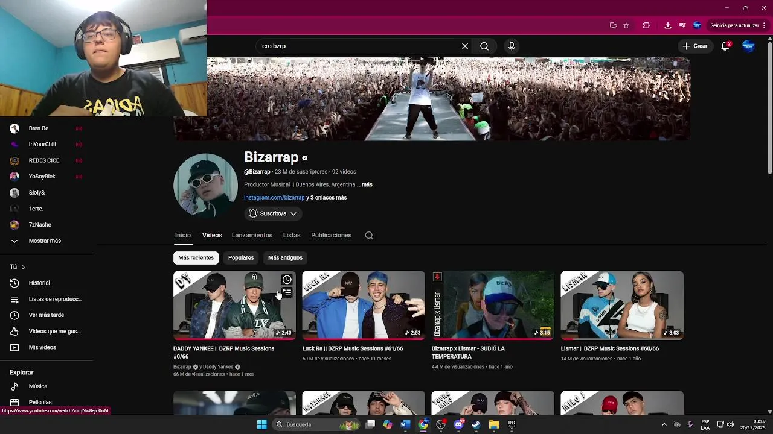The image size is (773, 434).
Task: Click the Windows taskbar Búsqueda box
Action: (315, 424)
